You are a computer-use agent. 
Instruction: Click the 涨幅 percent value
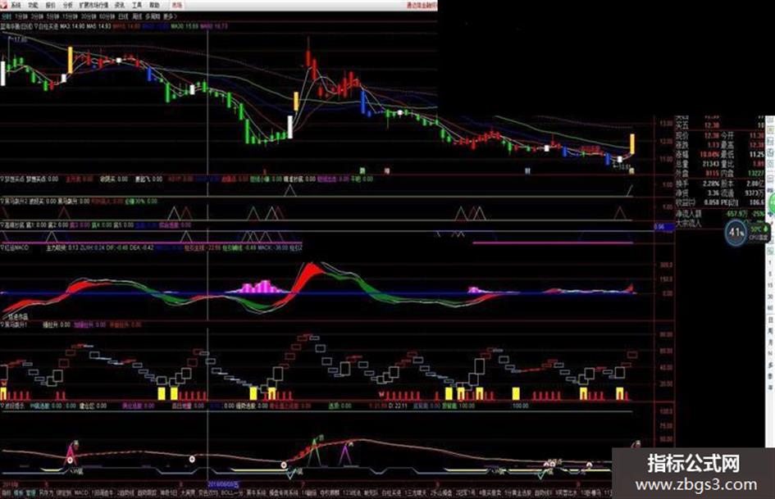click(711, 155)
